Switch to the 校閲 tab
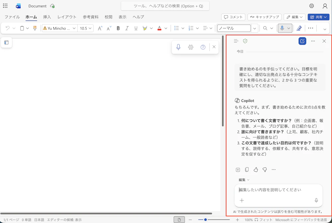Screen dimensions: 332x223 (x=109, y=17)
